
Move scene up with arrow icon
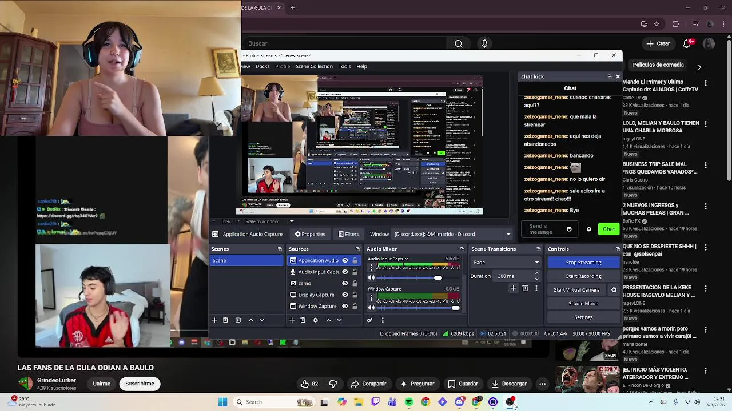(x=250, y=320)
